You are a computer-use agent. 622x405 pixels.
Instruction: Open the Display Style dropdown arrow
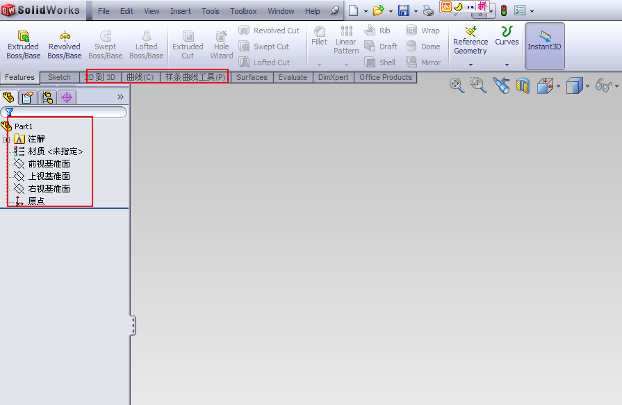[587, 86]
